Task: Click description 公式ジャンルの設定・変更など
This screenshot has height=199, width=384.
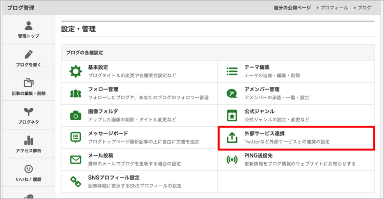Action: pos(276,120)
